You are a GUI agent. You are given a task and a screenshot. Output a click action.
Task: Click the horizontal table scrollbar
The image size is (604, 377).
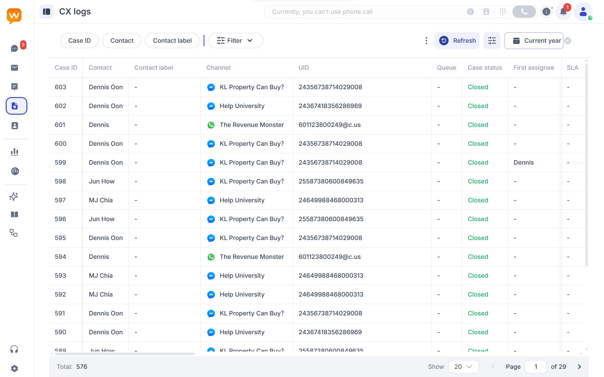click(125, 354)
